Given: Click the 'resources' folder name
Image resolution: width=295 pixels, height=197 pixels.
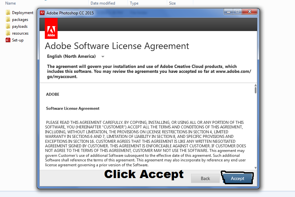Looking at the screenshot, I should (x=20, y=33).
